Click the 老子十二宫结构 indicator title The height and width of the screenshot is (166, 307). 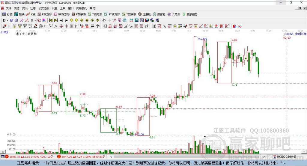pos(26,34)
